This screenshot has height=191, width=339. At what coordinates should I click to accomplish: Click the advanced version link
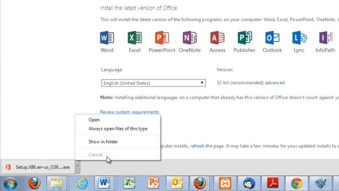coord(275,83)
